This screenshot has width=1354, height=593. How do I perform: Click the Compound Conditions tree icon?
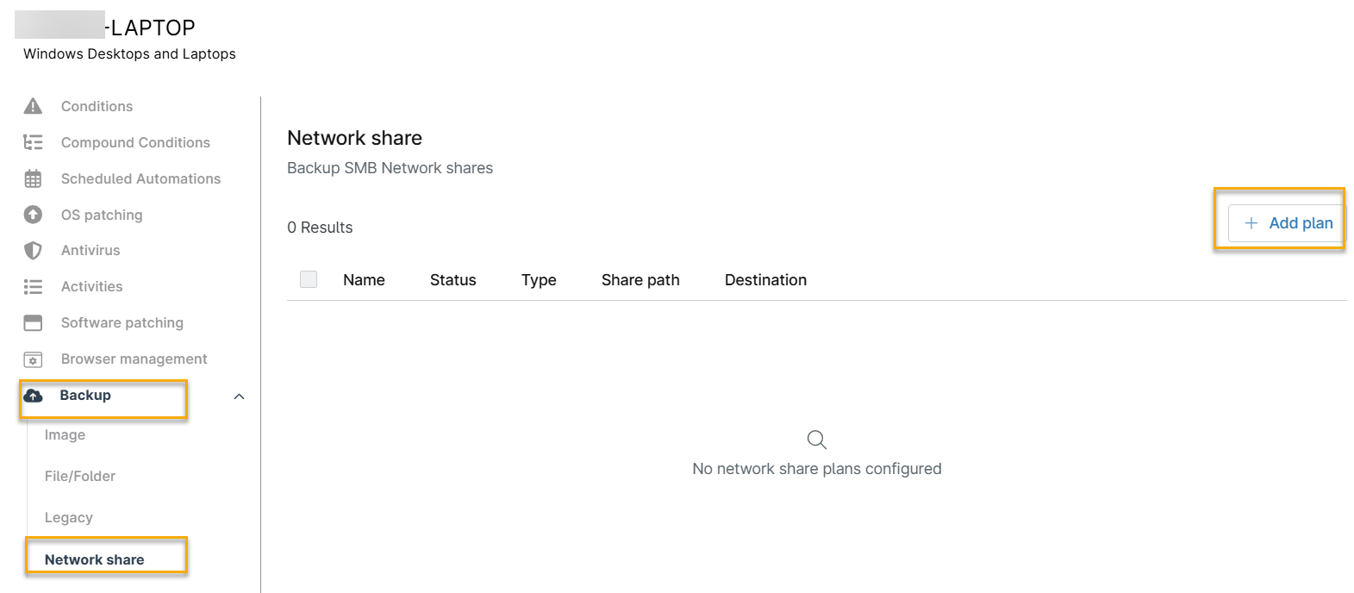(33, 142)
